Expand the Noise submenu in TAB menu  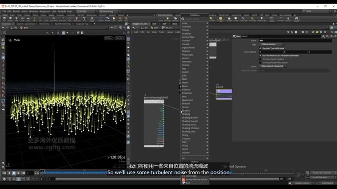(195, 86)
